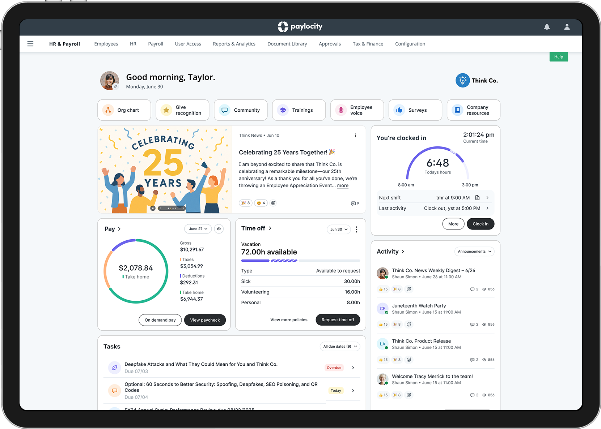This screenshot has width=601, height=429.
Task: Toggle pay visibility with the eye icon
Action: (x=219, y=229)
